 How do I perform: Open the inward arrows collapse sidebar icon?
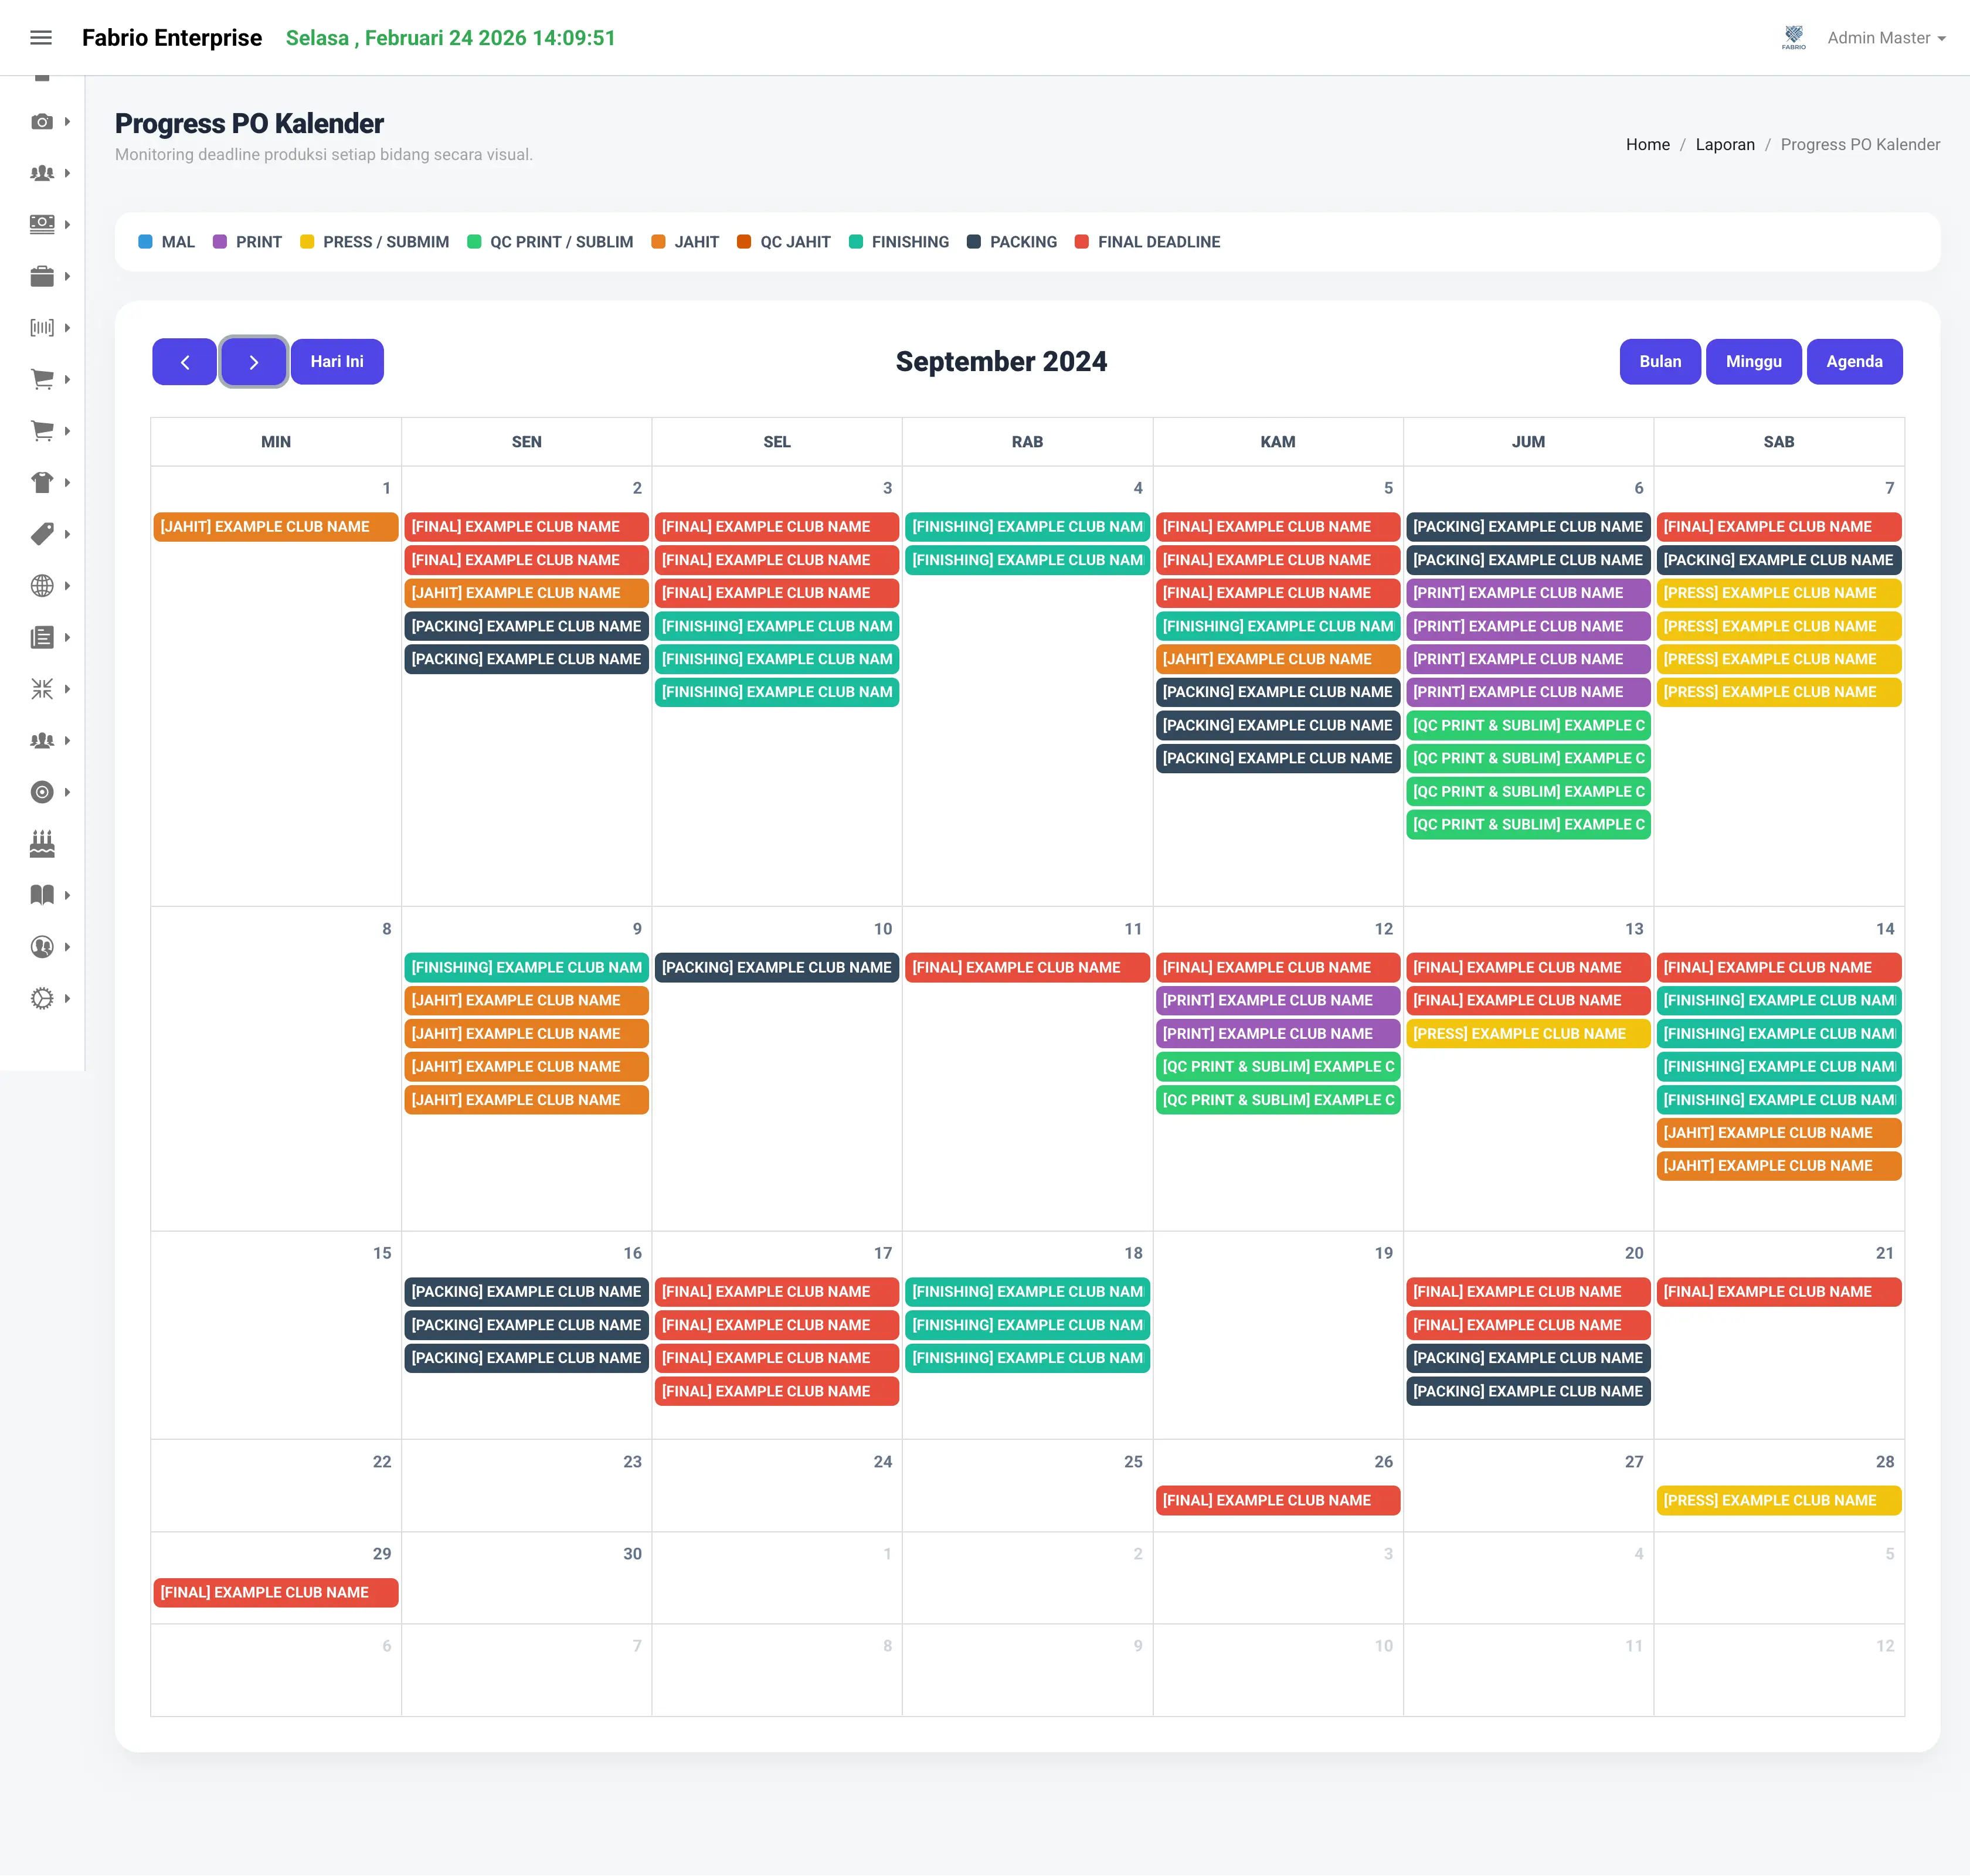coord(42,689)
